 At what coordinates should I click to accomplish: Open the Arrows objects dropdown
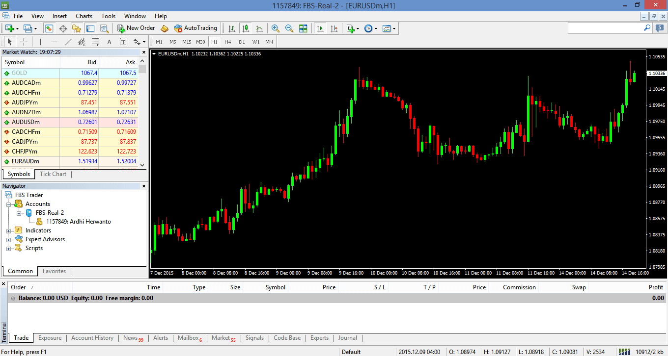[x=139, y=42]
